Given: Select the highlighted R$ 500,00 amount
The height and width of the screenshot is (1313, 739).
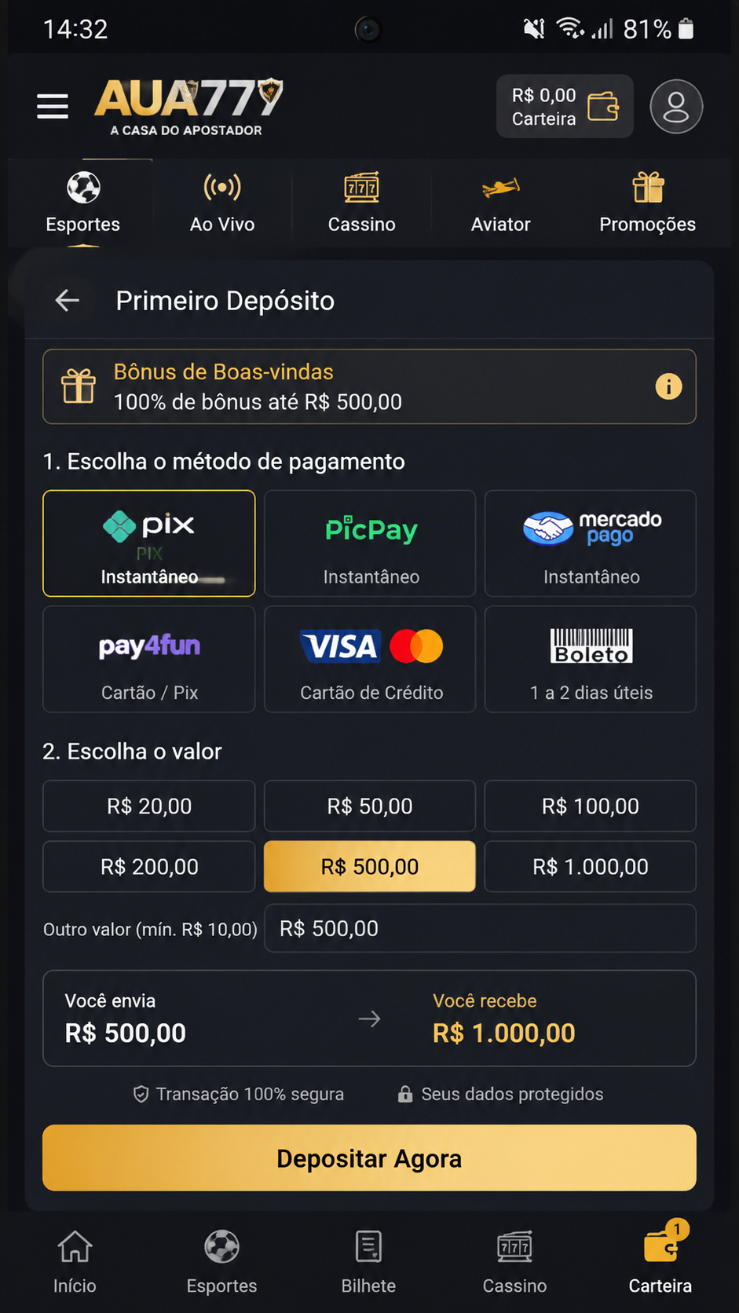Looking at the screenshot, I should (x=370, y=866).
